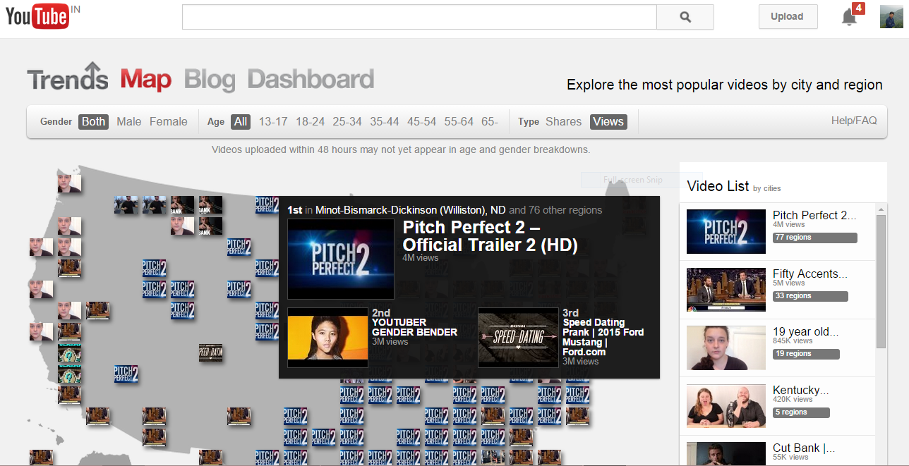Open the notifications bell
This screenshot has width=909, height=466.
(x=849, y=18)
